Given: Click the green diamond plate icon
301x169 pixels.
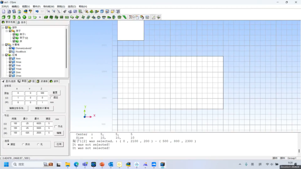Looking at the screenshot, I should pyautogui.click(x=77, y=17).
